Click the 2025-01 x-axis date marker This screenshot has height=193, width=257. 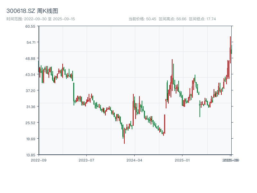coord(183,160)
